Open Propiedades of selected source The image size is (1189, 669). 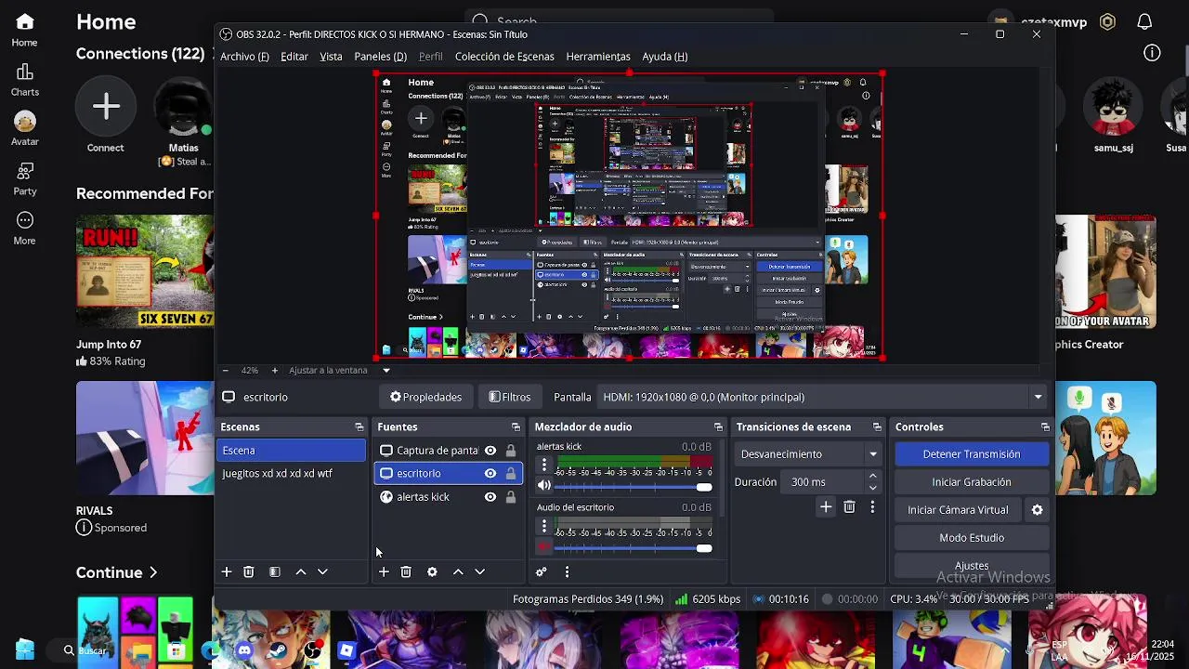pyautogui.click(x=425, y=398)
